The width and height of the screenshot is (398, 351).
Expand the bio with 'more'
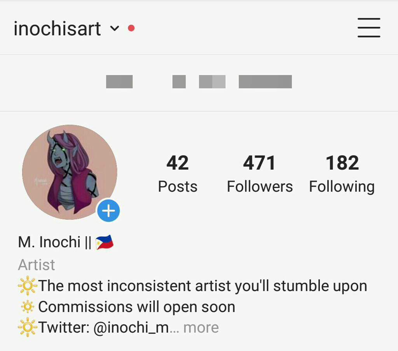pyautogui.click(x=201, y=327)
